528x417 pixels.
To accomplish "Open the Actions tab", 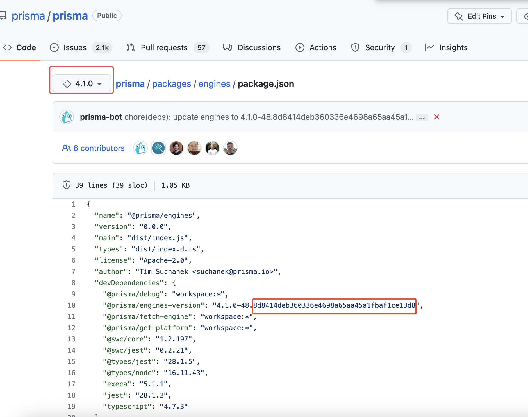I will tap(316, 47).
